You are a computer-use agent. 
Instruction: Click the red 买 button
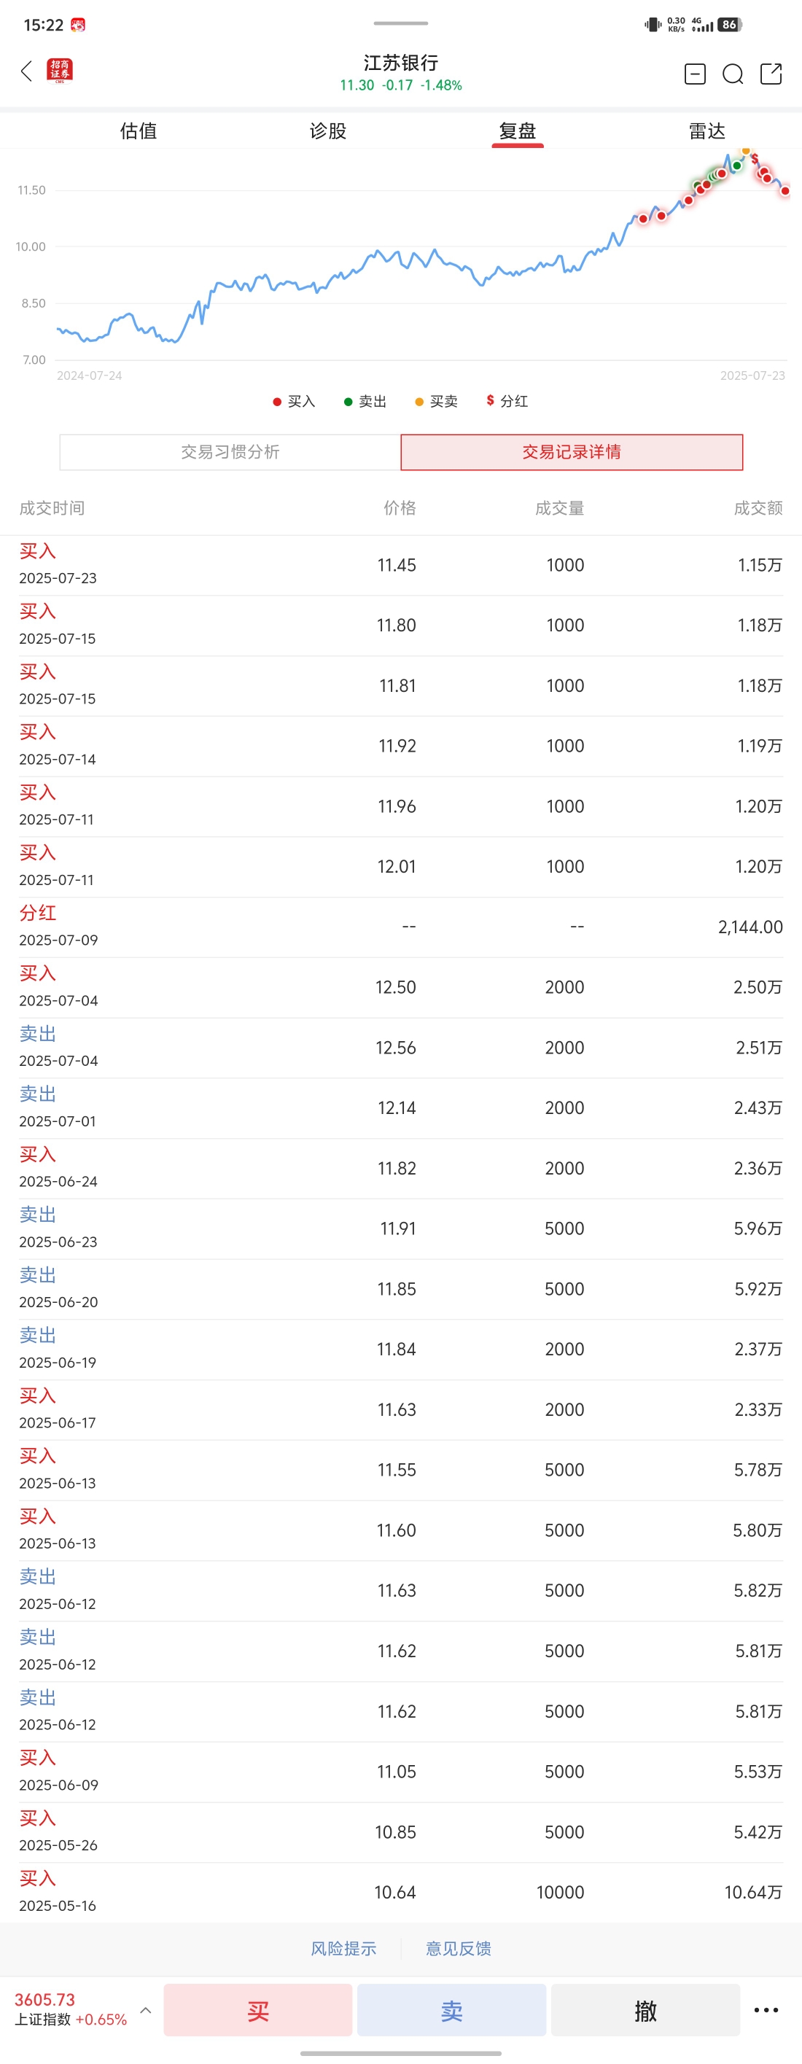pyautogui.click(x=258, y=2009)
